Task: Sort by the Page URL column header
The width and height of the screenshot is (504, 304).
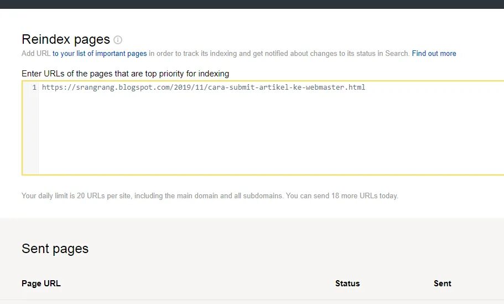Action: (x=41, y=284)
